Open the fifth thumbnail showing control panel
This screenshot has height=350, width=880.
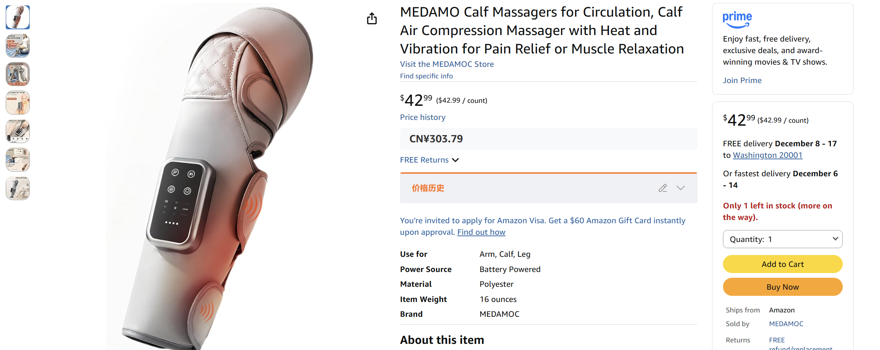tap(18, 131)
